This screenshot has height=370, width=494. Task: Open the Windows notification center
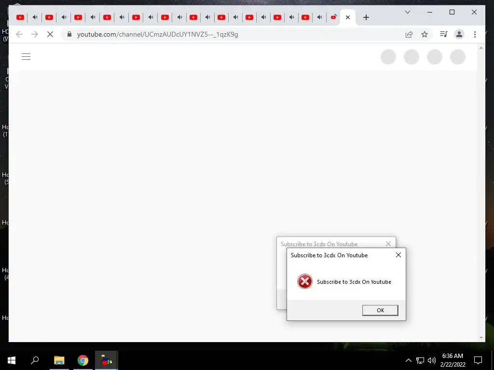coord(478,360)
